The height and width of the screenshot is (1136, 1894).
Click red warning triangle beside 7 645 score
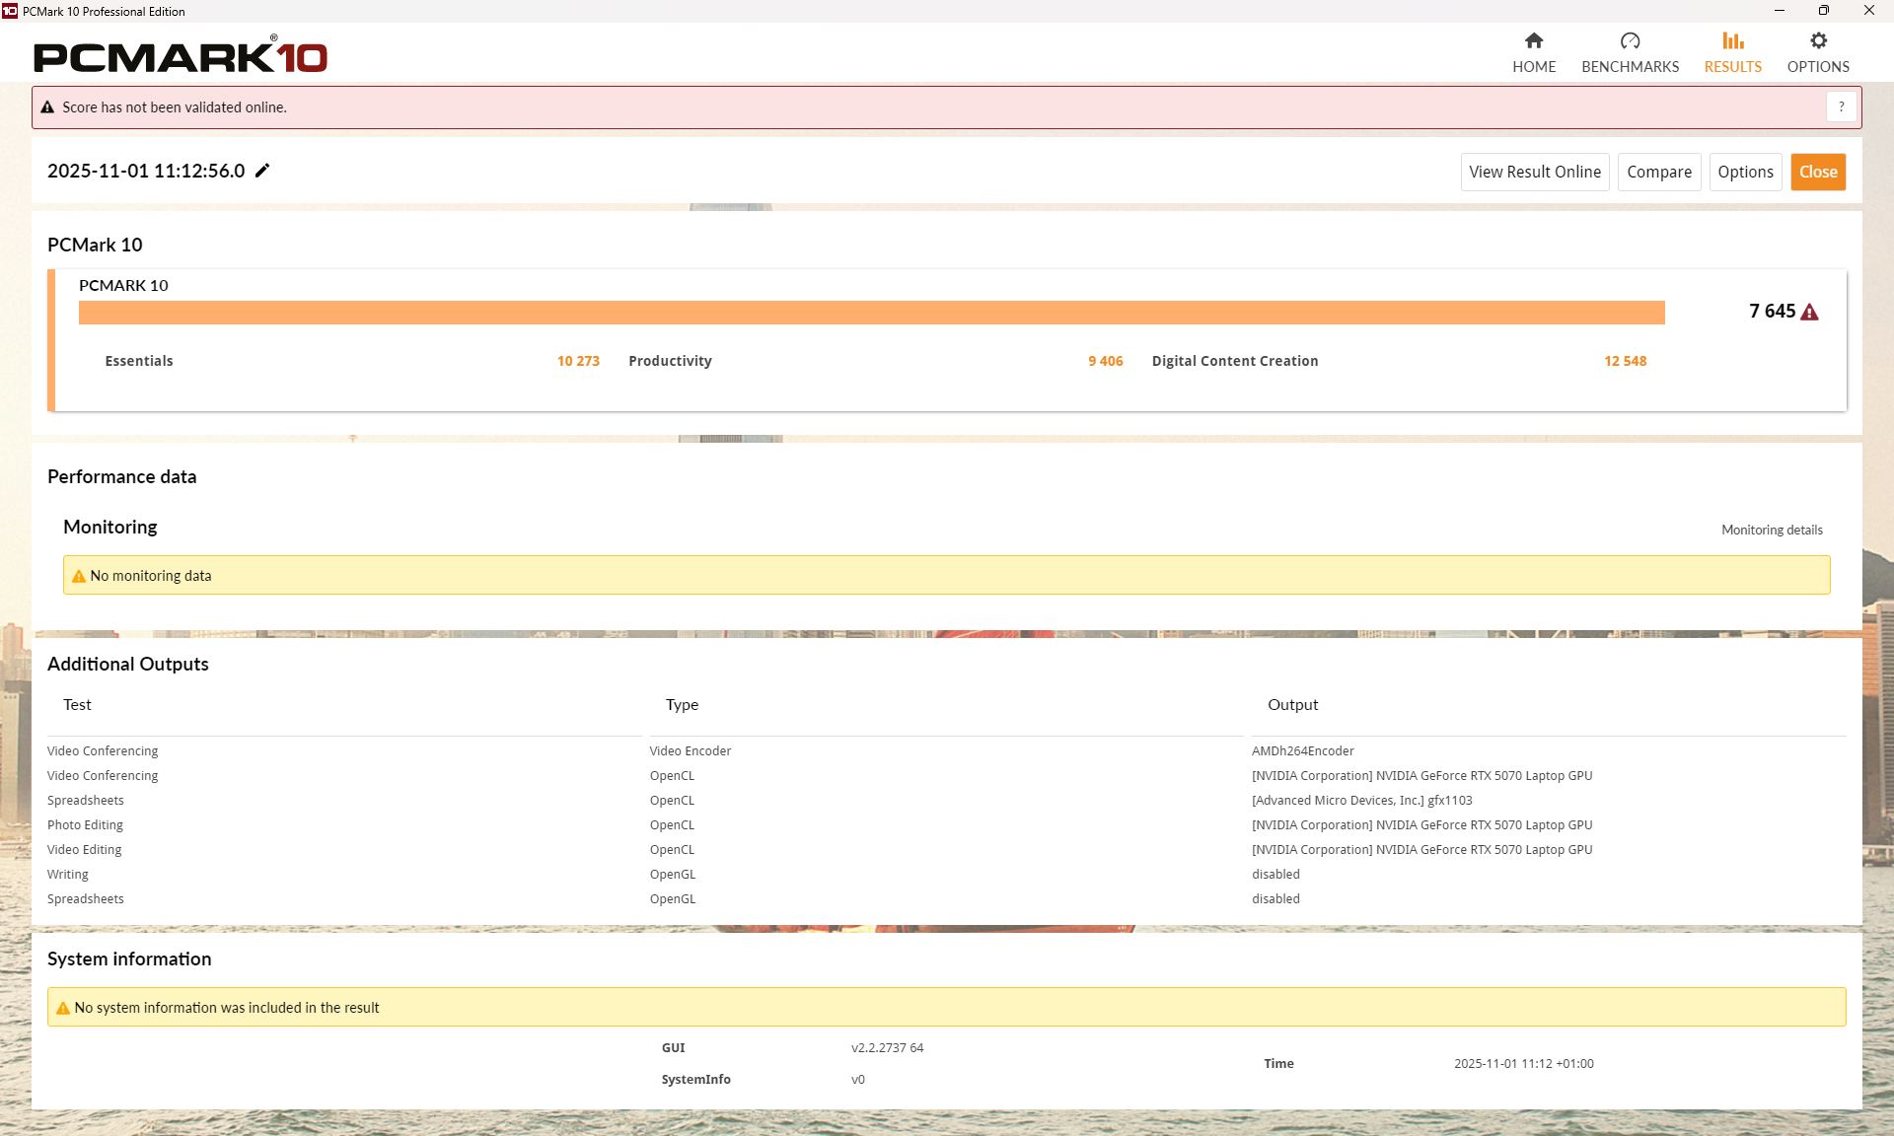(x=1809, y=312)
